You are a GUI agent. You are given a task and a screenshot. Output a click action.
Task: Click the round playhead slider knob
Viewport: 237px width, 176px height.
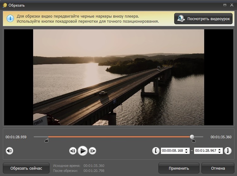point(192,137)
